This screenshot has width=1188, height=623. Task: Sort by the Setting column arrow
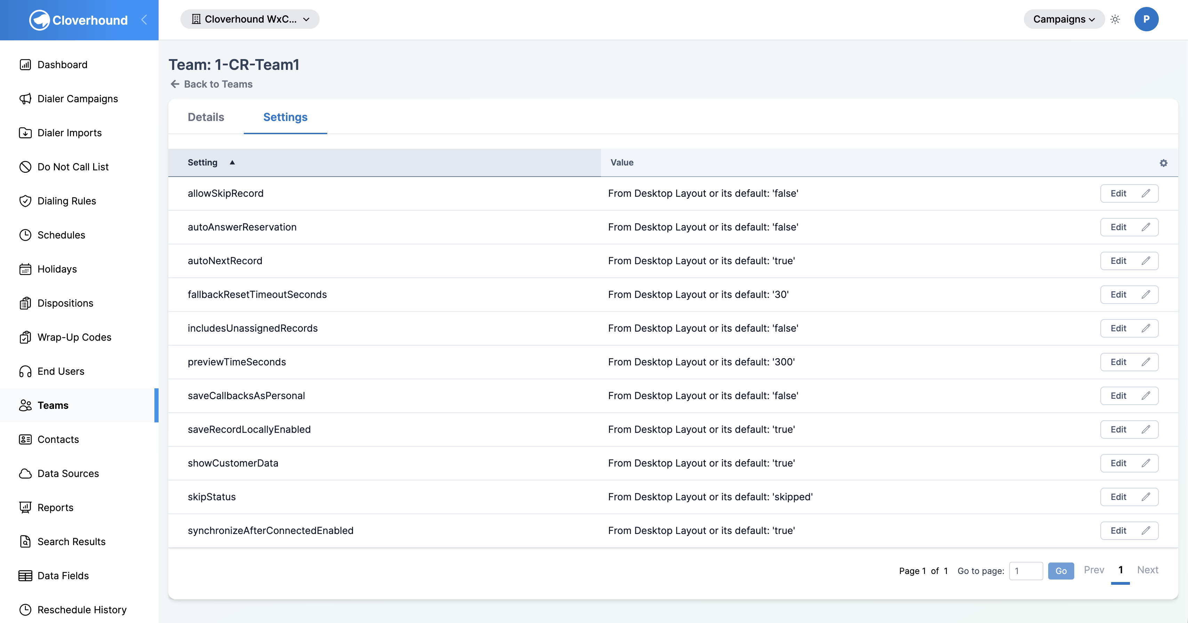coord(232,162)
